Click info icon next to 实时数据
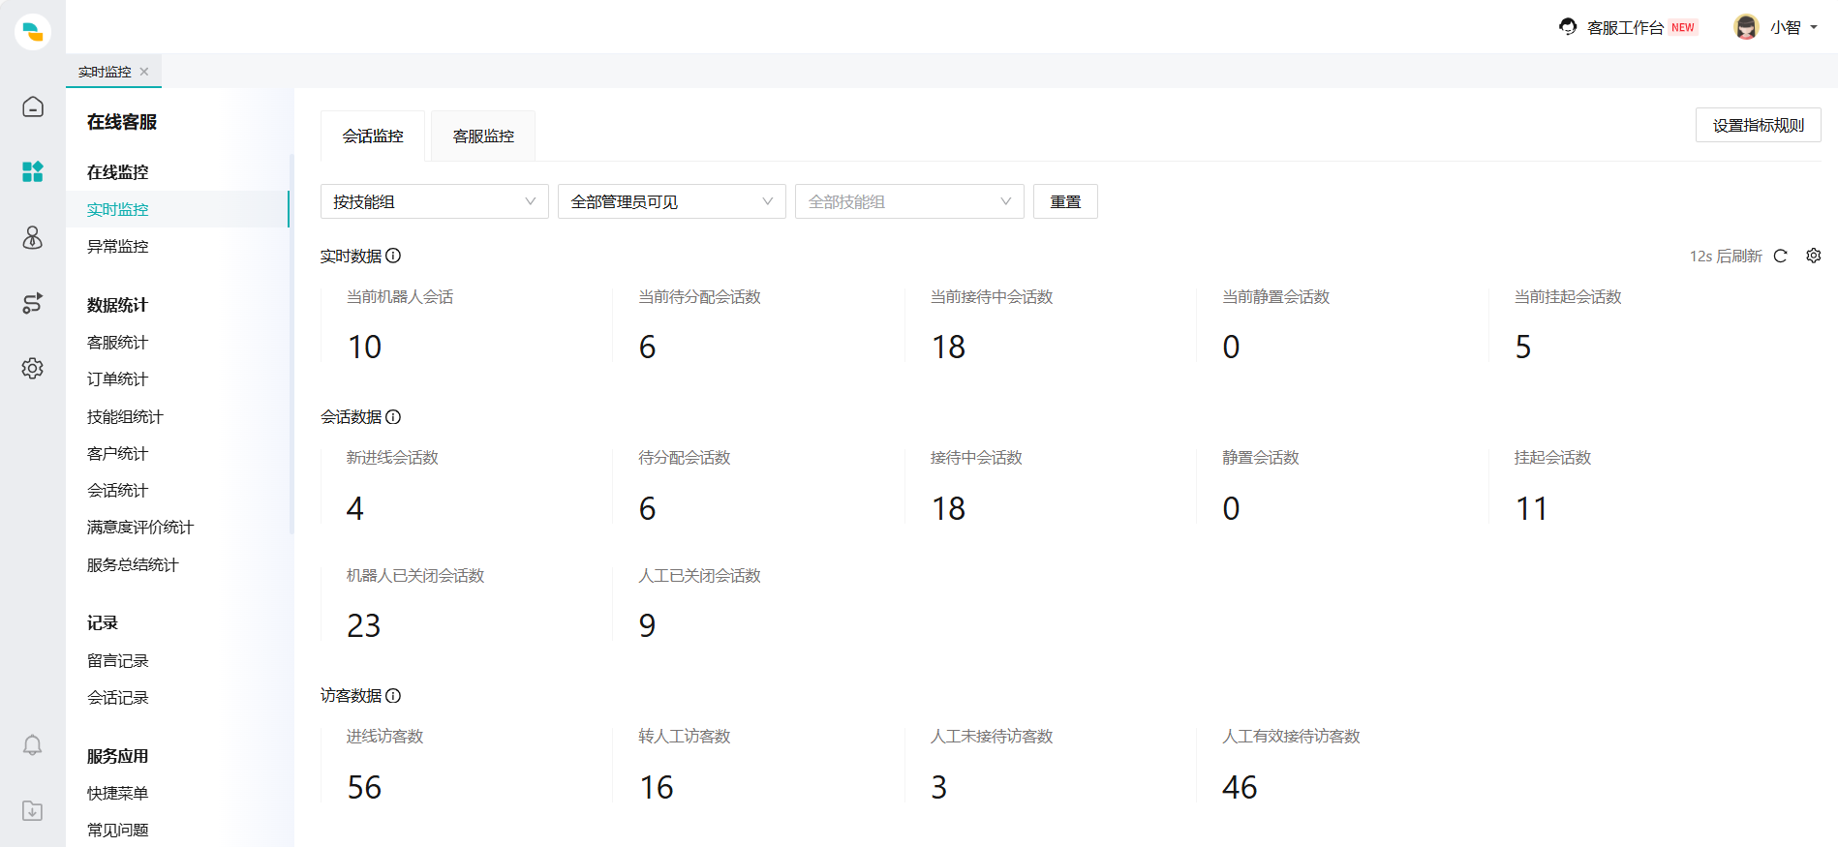1838x847 pixels. click(x=393, y=256)
